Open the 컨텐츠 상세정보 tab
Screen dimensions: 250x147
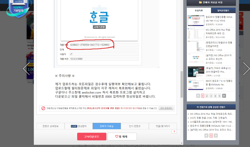(51, 126)
